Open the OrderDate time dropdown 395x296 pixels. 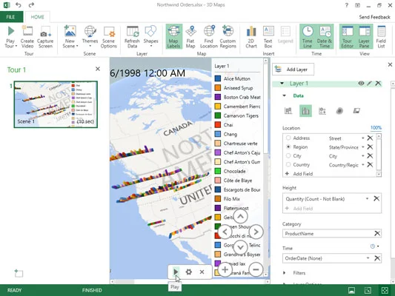click(368, 258)
